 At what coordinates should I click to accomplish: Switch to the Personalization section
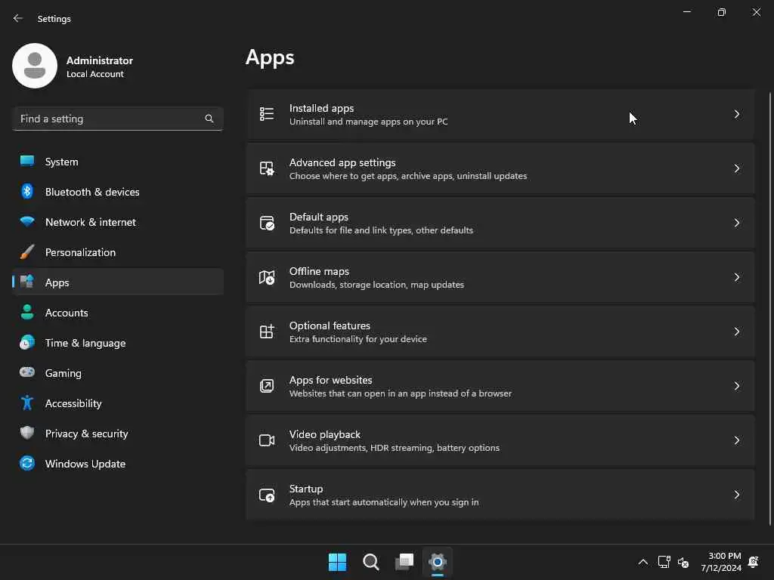[80, 252]
